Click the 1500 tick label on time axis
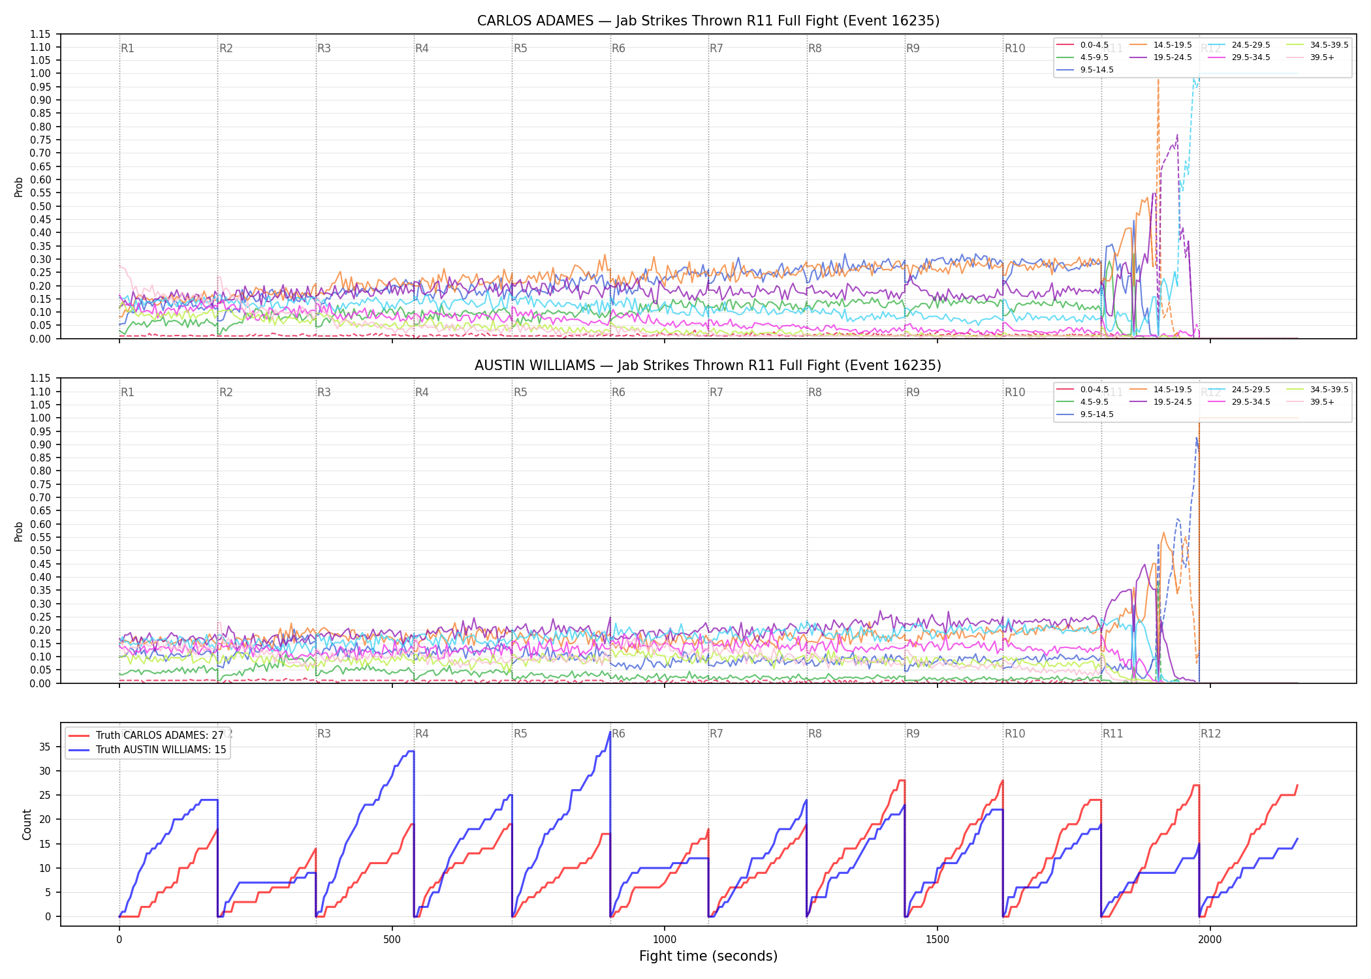The height and width of the screenshot is (979, 1371). click(938, 940)
